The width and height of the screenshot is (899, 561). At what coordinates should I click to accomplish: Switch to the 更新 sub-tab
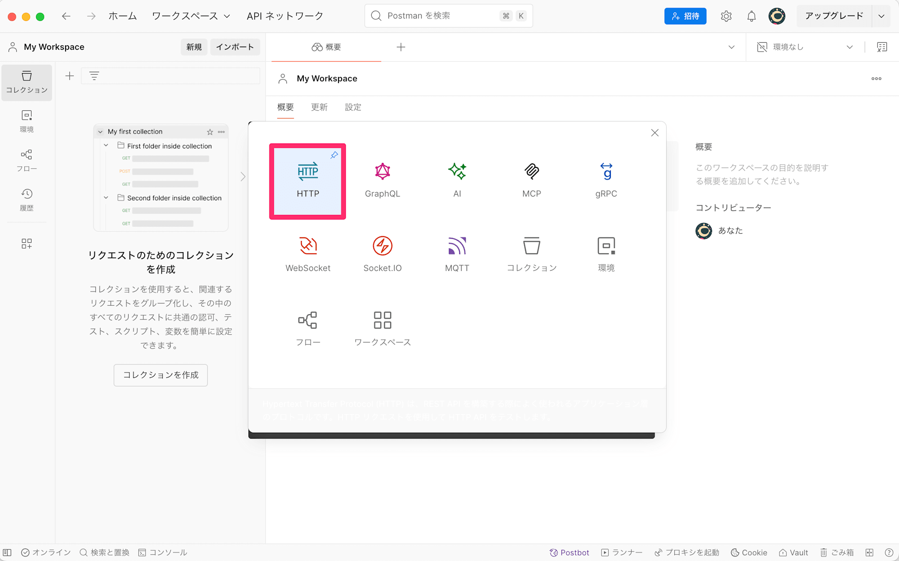point(319,107)
